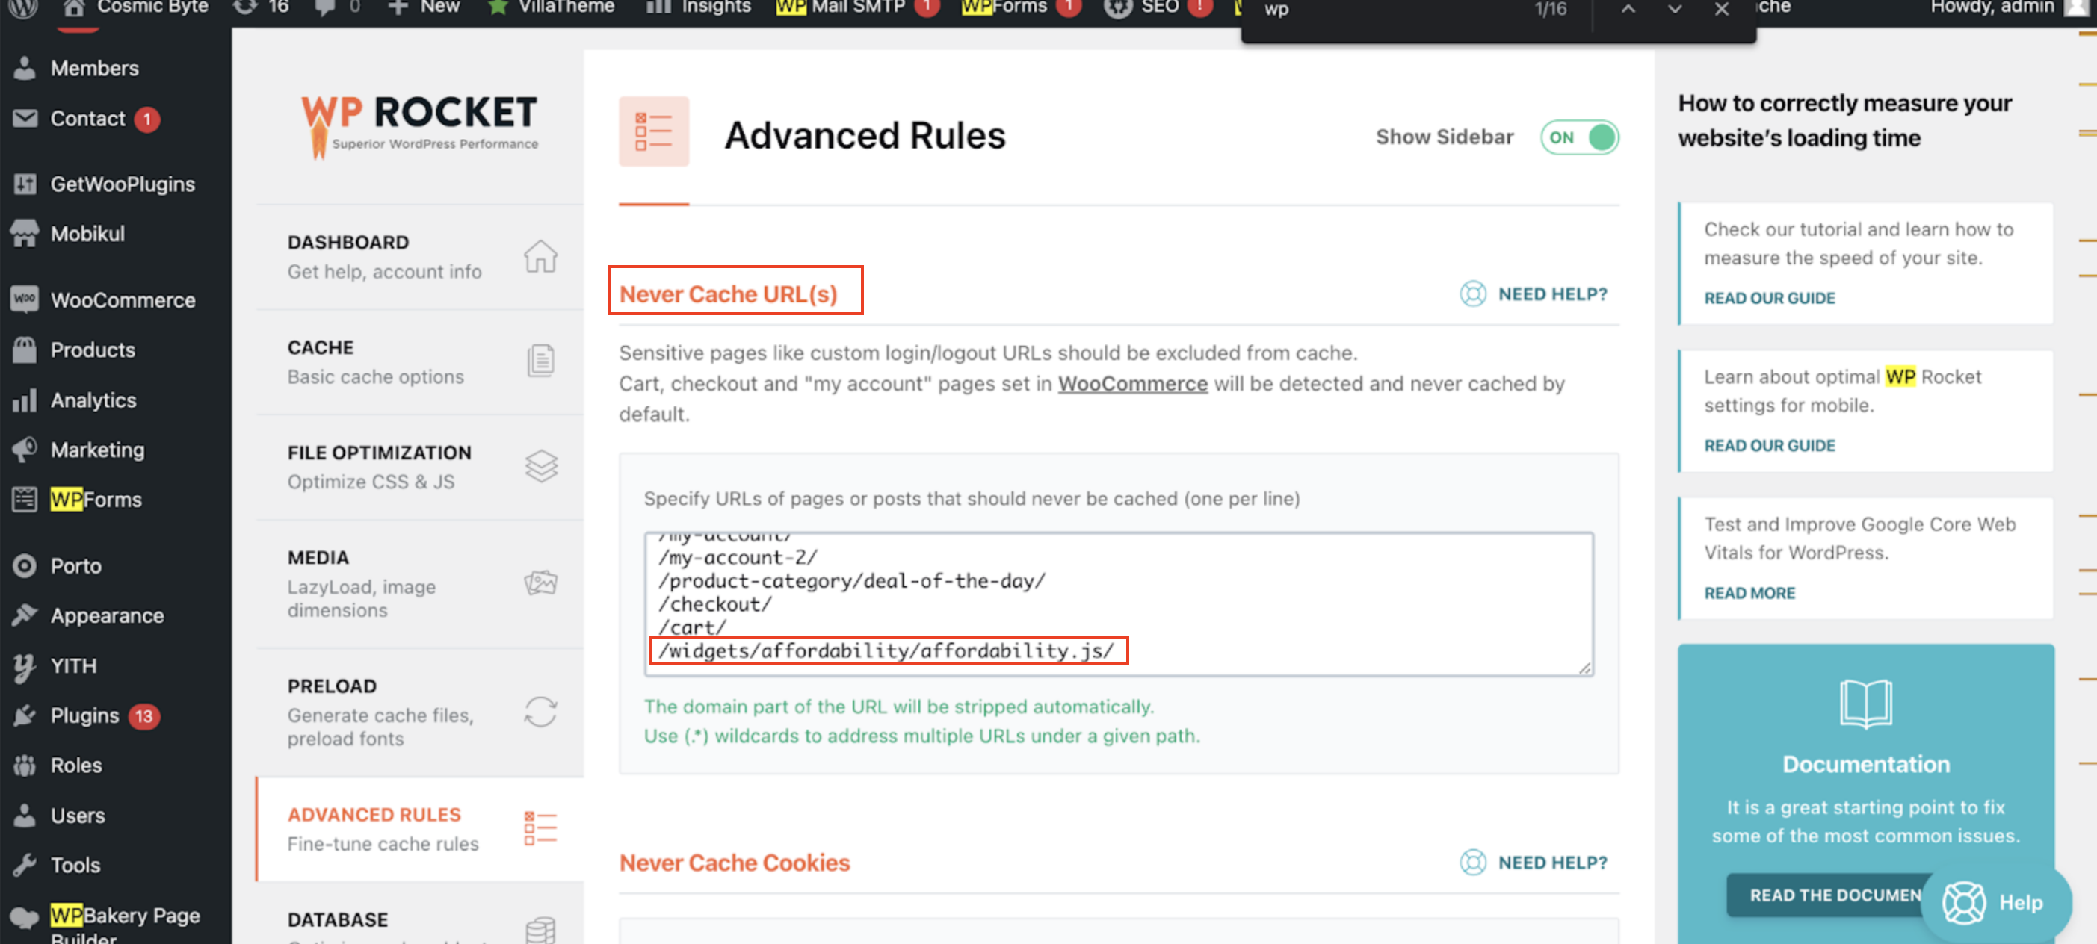
Task: Open Users menu item
Action: coord(77,815)
